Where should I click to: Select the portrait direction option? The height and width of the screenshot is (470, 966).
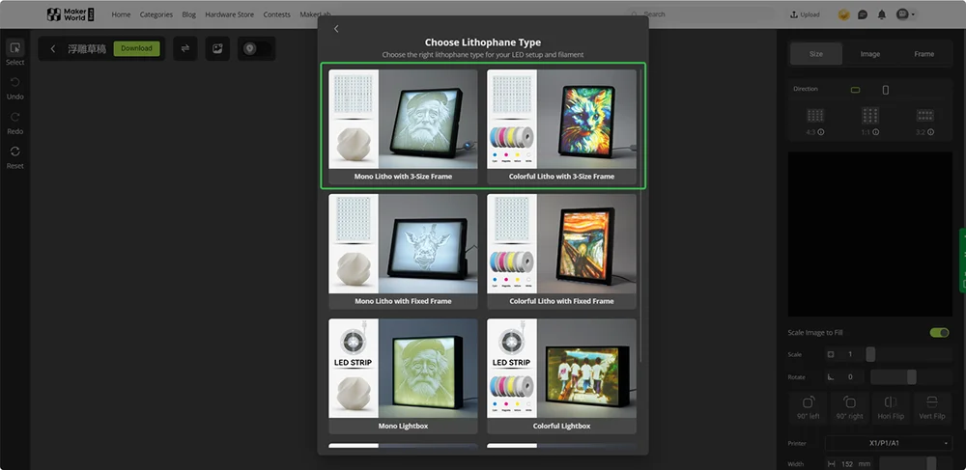(x=885, y=90)
